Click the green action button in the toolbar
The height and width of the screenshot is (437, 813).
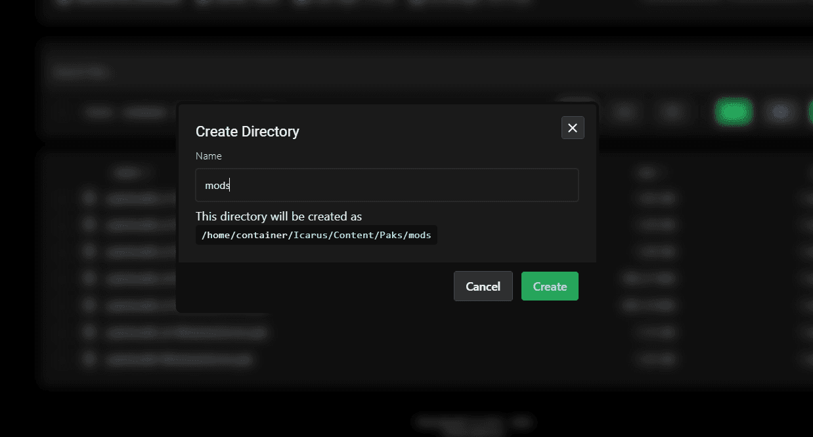[x=734, y=112]
